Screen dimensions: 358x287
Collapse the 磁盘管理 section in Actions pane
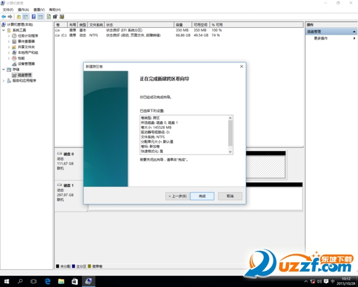354,32
